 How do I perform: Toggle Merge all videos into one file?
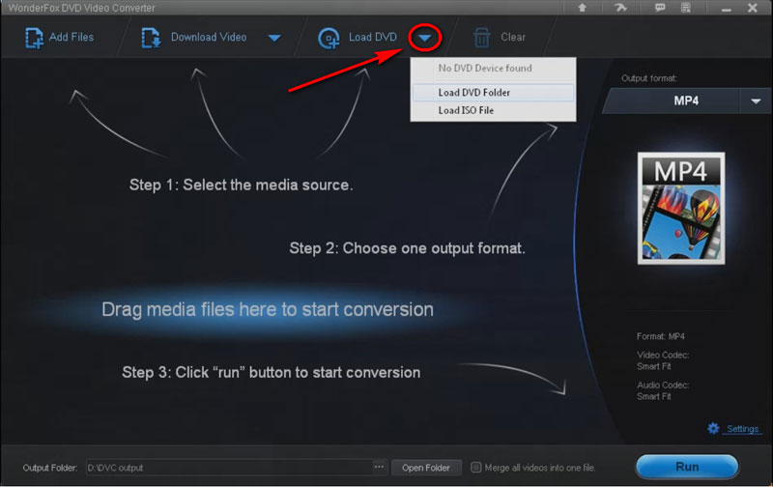pyautogui.click(x=475, y=468)
